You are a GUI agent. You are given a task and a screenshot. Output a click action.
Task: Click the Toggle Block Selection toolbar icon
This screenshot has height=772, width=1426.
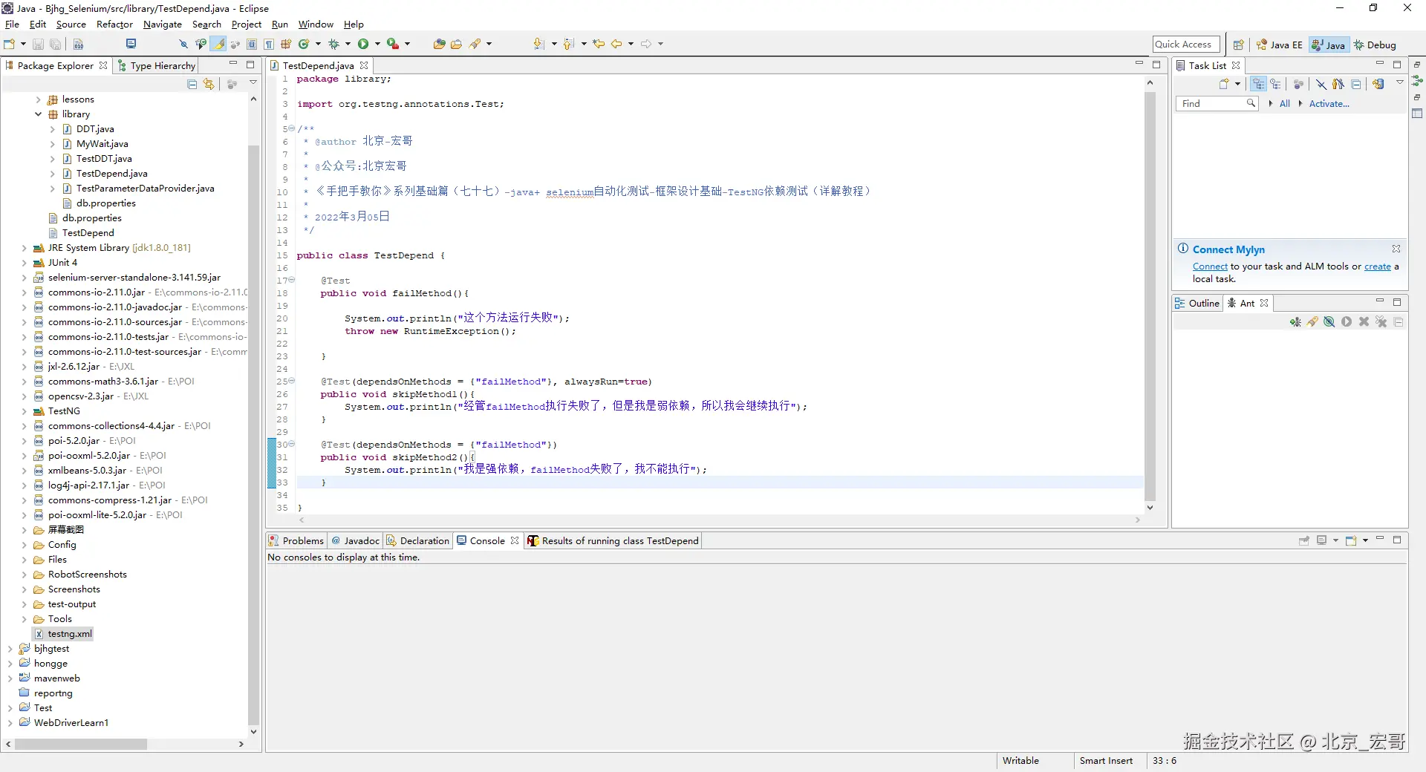click(252, 45)
